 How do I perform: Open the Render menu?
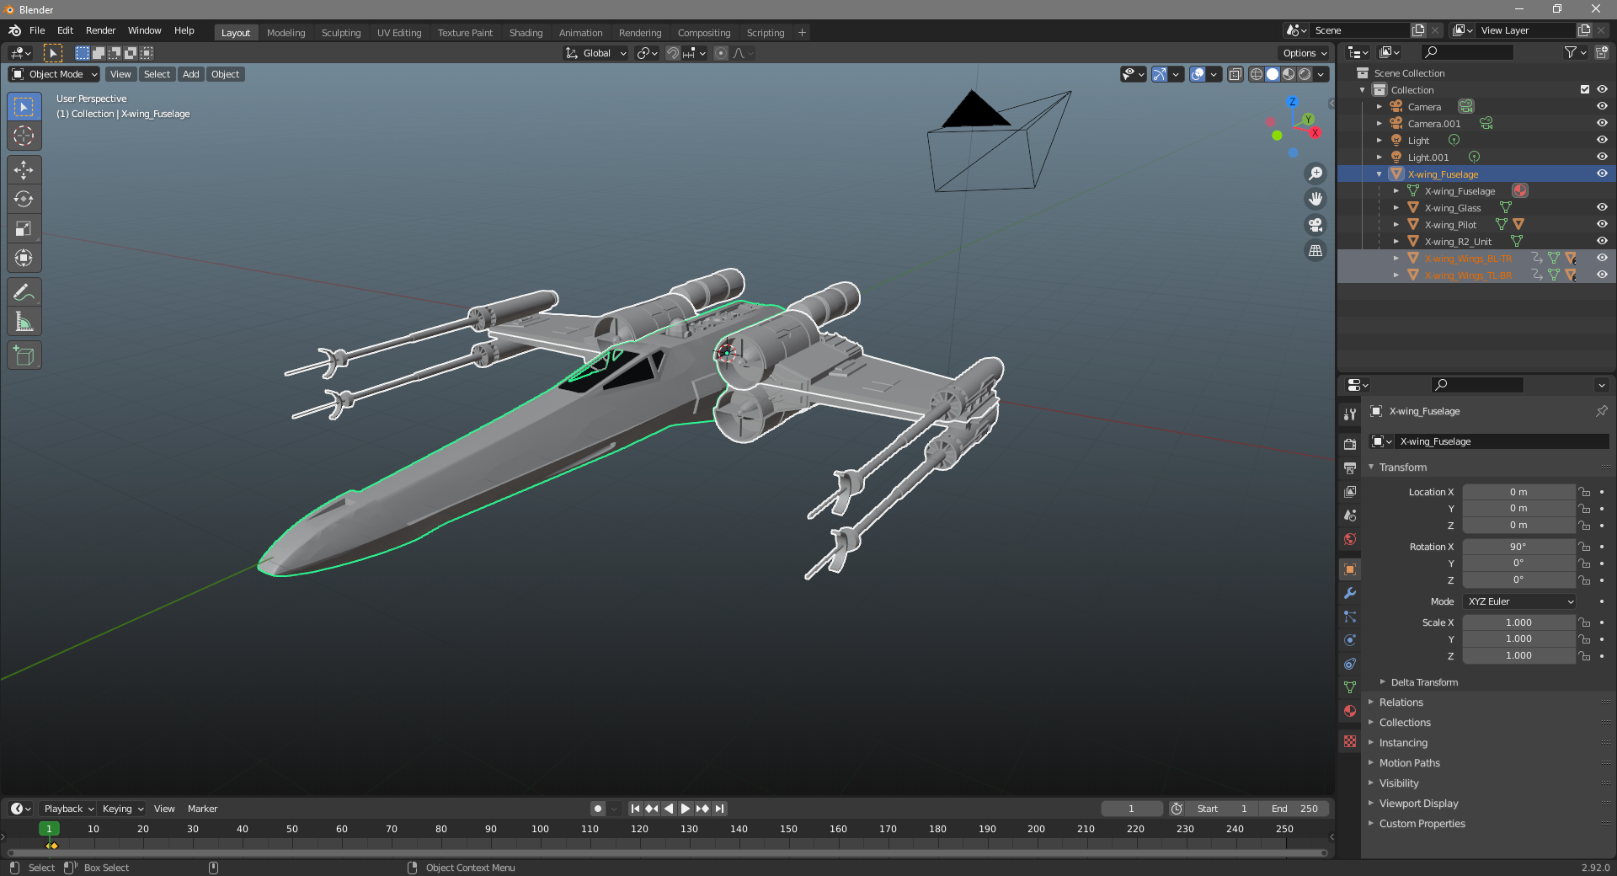(100, 30)
